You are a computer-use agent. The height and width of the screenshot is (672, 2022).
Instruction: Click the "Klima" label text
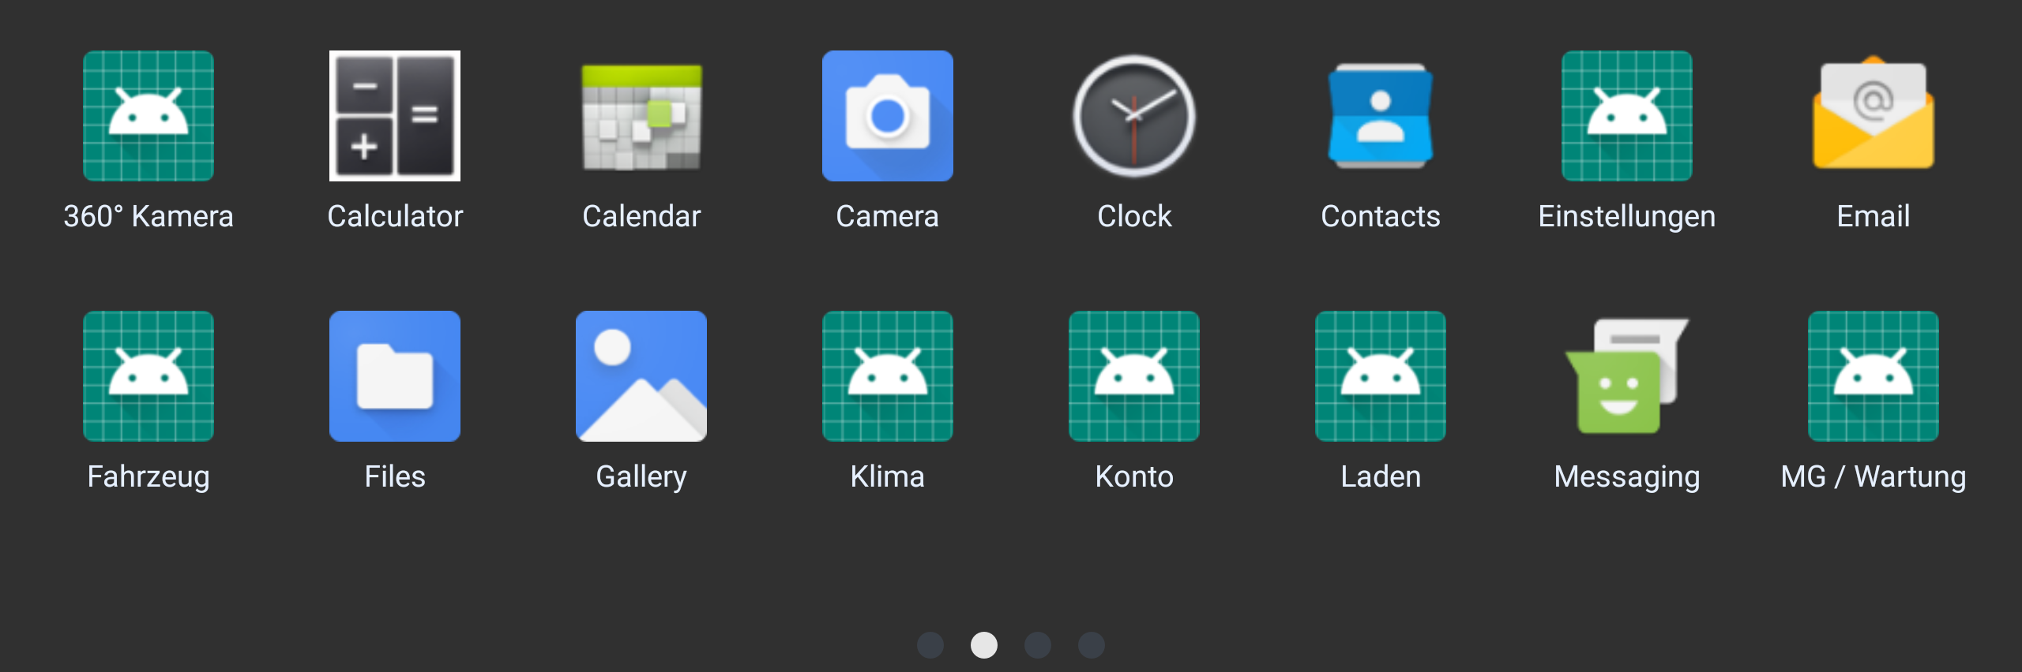pyautogui.click(x=888, y=476)
